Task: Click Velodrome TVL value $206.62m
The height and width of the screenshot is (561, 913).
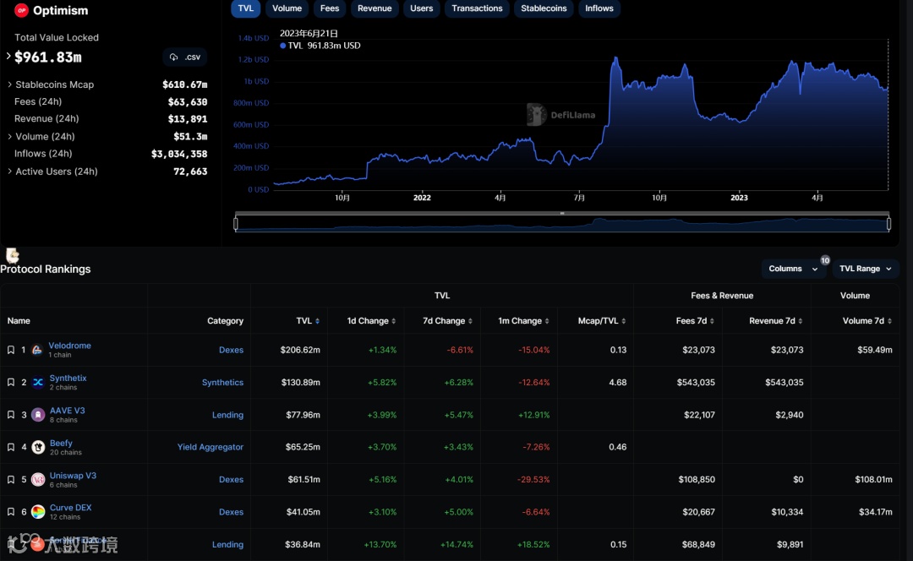Action: 300,350
